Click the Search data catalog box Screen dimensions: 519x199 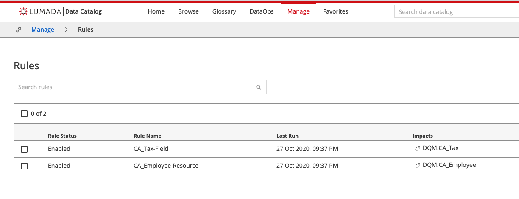(456, 12)
